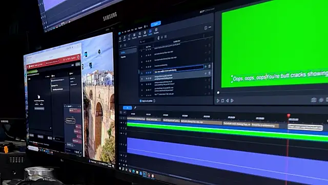Viewport: 328px width, 185px height.
Task: Select the highlighted white-outlined subtitle clip on the timeline
Action: click(305, 127)
